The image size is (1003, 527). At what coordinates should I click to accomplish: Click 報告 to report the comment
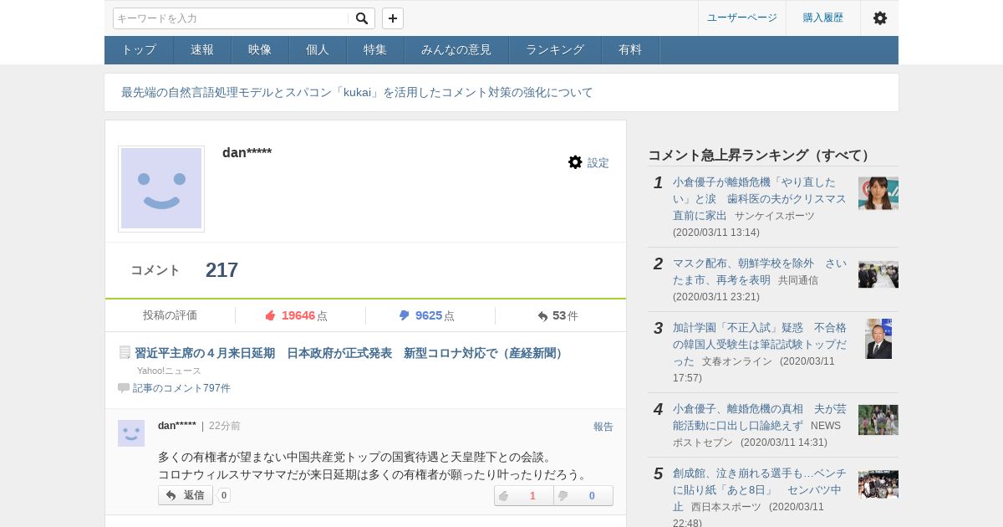(x=603, y=427)
